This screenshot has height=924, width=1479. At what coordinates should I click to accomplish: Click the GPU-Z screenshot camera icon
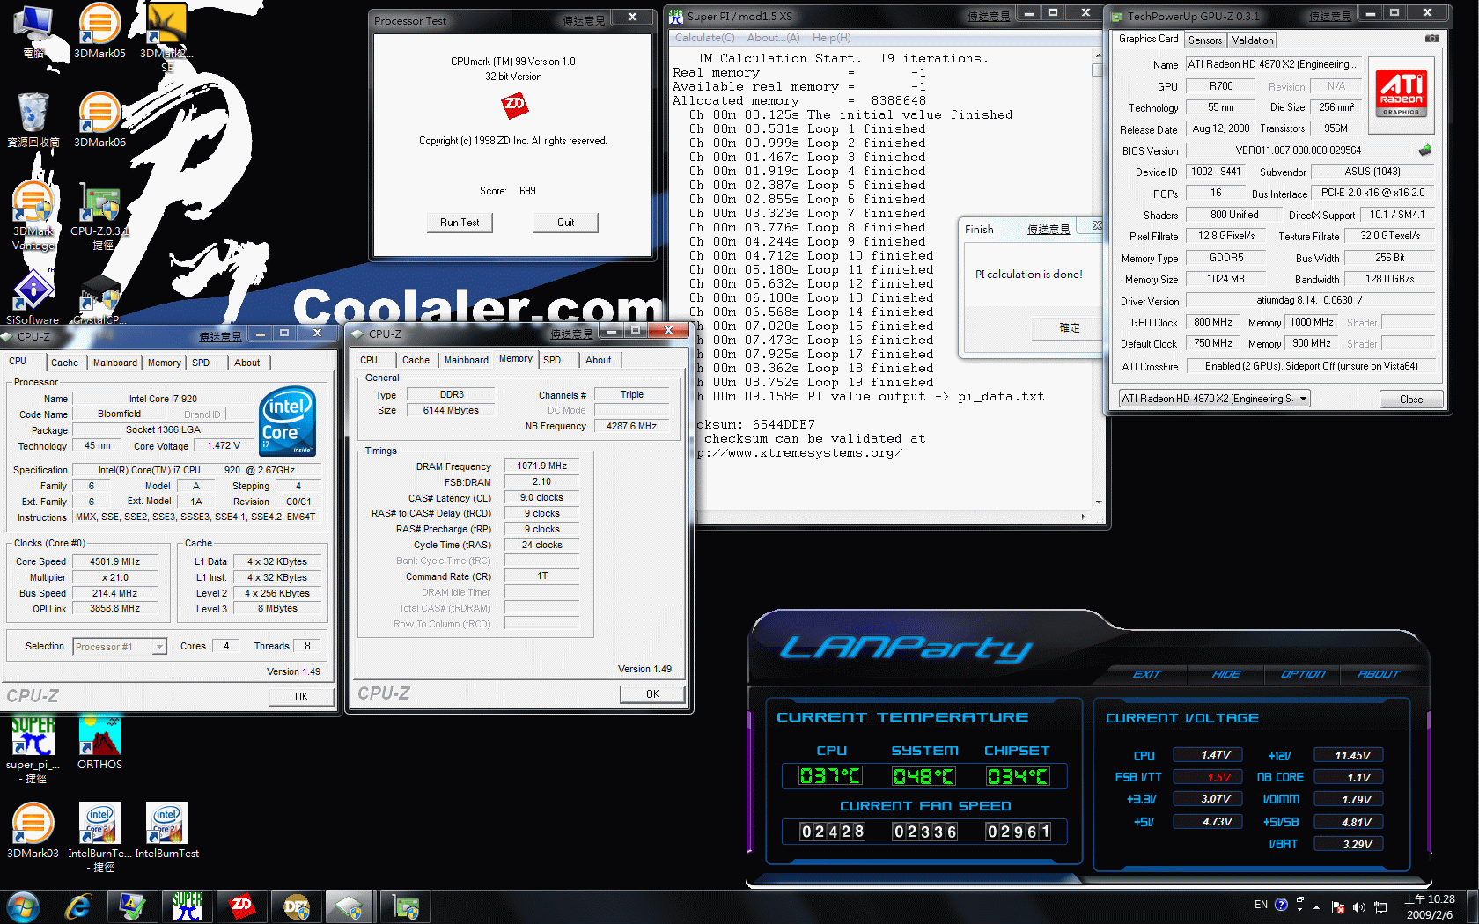[x=1432, y=39]
